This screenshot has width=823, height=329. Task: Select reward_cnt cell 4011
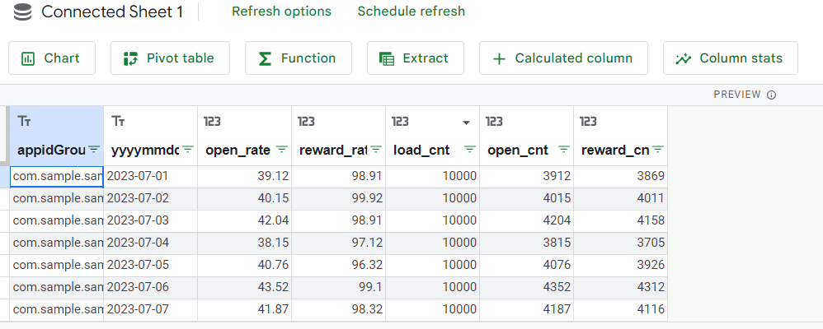click(x=620, y=198)
